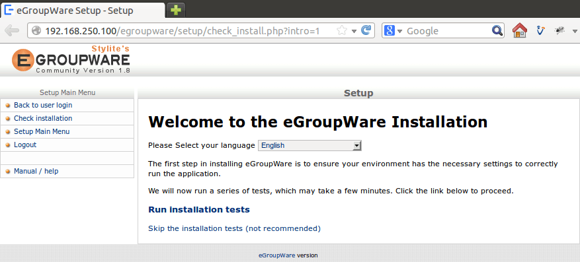
Task: Skip the installation tests link
Action: click(x=235, y=228)
